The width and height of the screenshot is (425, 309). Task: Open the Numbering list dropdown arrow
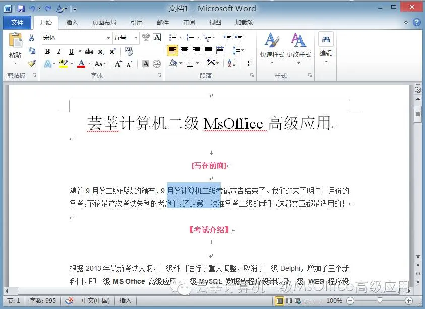pos(198,37)
